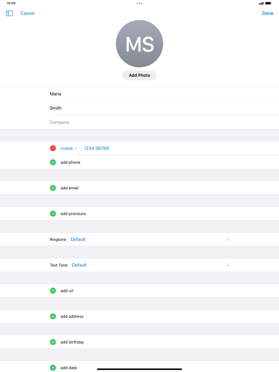Open the mobile label type selector
The height and width of the screenshot is (372, 279).
click(x=69, y=148)
